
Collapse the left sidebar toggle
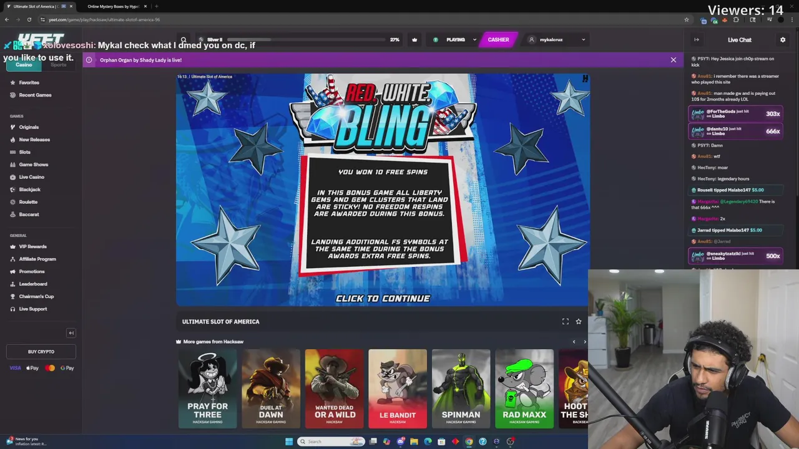tap(71, 333)
